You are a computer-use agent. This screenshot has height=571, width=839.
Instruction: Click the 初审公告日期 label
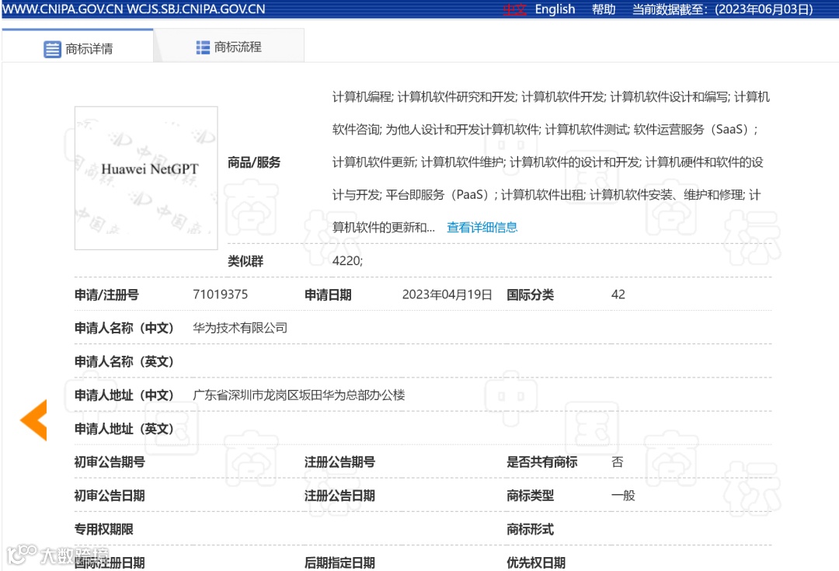(110, 496)
